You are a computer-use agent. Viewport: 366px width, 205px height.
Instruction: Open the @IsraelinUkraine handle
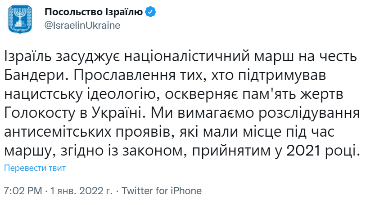coord(82,25)
